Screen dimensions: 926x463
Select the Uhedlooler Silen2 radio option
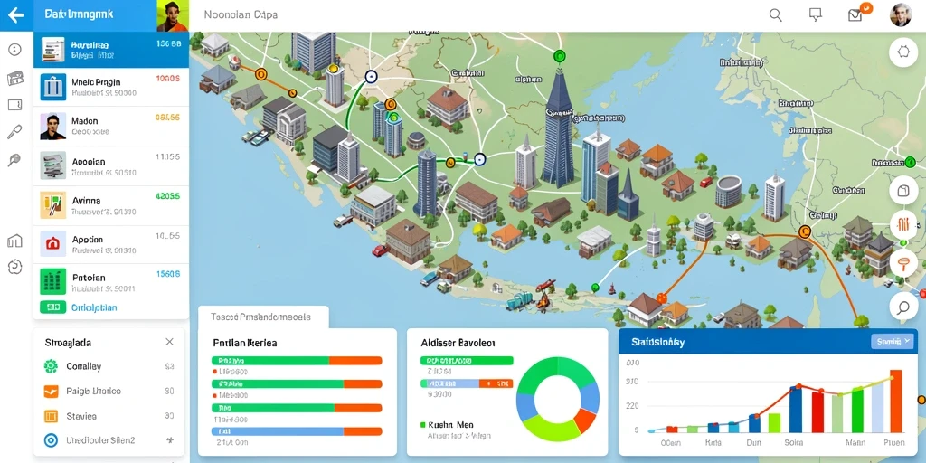pos(52,440)
